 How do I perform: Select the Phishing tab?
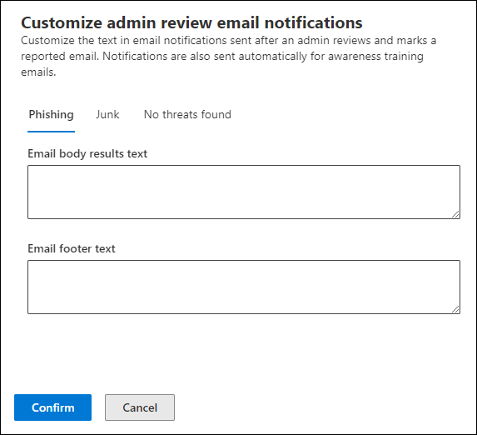51,114
